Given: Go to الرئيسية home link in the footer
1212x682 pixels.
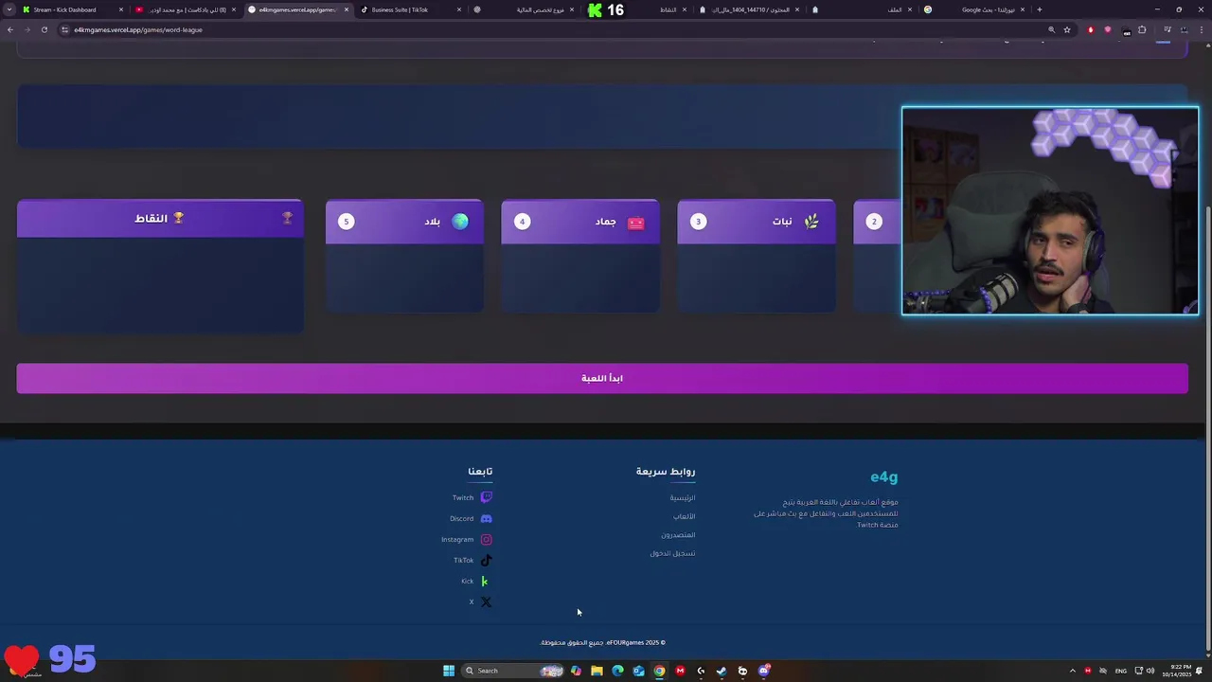Looking at the screenshot, I should 683,497.
